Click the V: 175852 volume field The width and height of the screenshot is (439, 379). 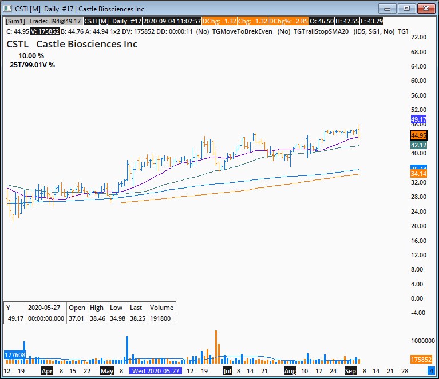pos(45,31)
